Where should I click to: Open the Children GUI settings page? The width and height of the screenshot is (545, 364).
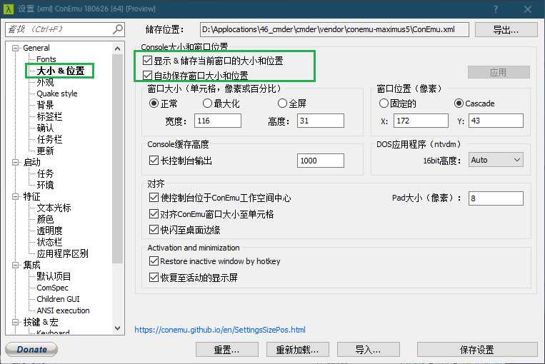(x=58, y=299)
